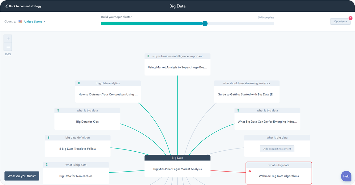Click the Help button
The width and height of the screenshot is (355, 185).
point(346,176)
